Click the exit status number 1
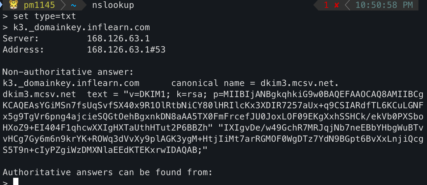This screenshot has width=427, height=185. tap(326, 5)
